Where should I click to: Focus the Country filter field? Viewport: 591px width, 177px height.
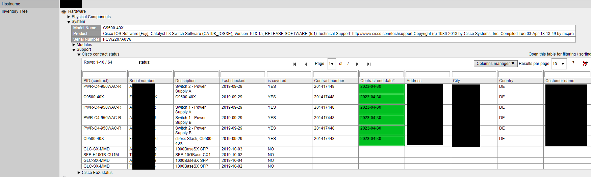coord(520,74)
